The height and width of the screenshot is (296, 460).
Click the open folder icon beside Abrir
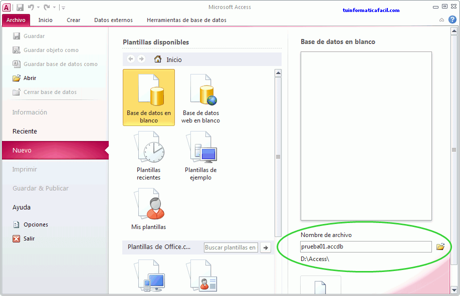(x=17, y=78)
